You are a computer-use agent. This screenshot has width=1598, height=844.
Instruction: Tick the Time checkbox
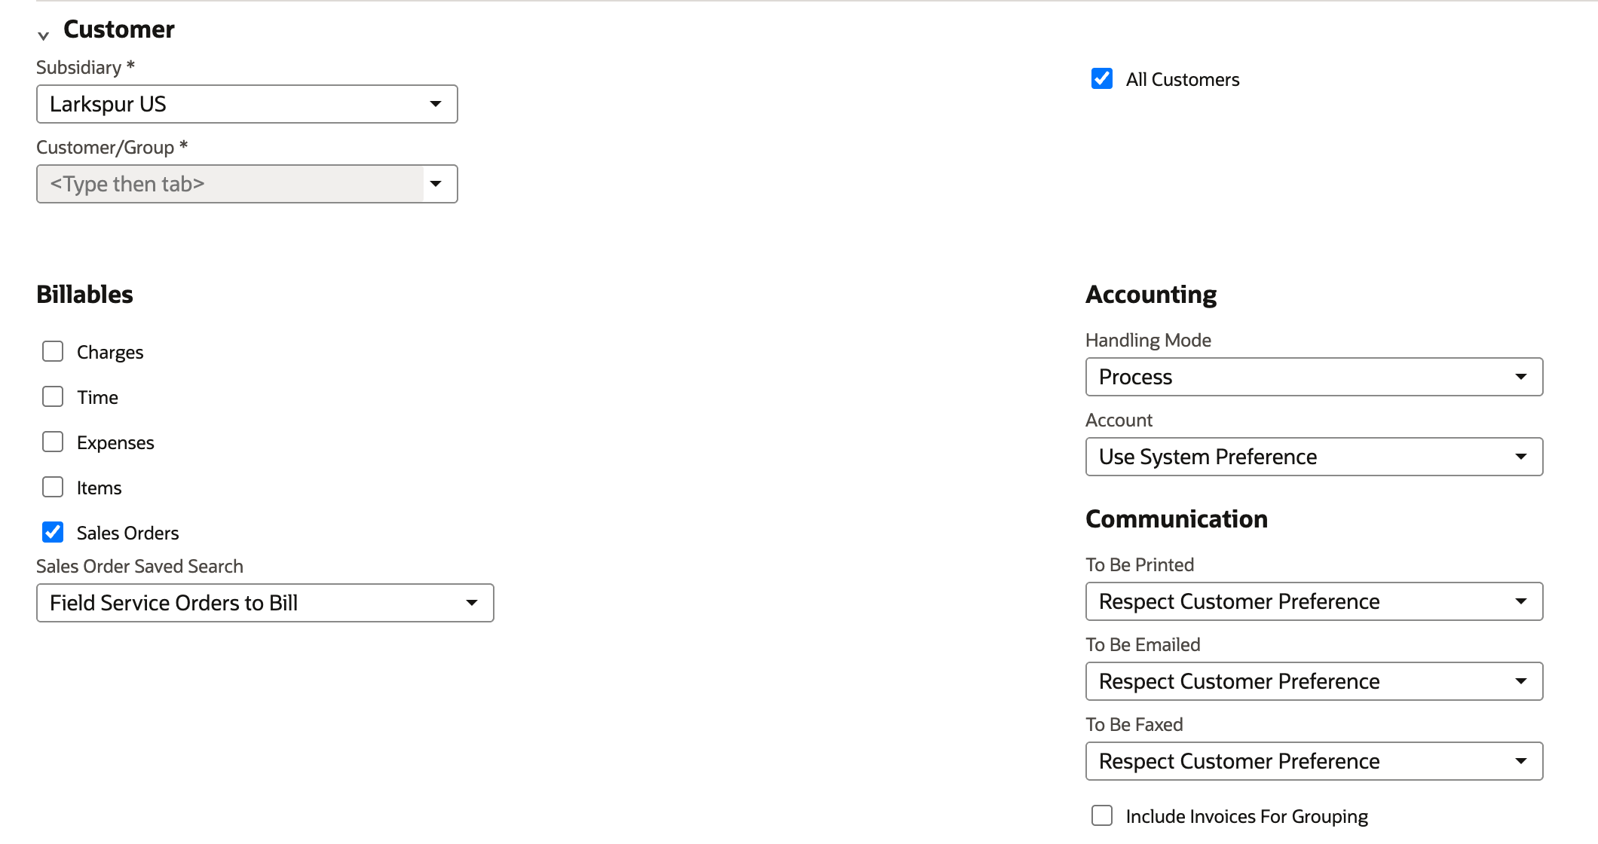point(53,396)
